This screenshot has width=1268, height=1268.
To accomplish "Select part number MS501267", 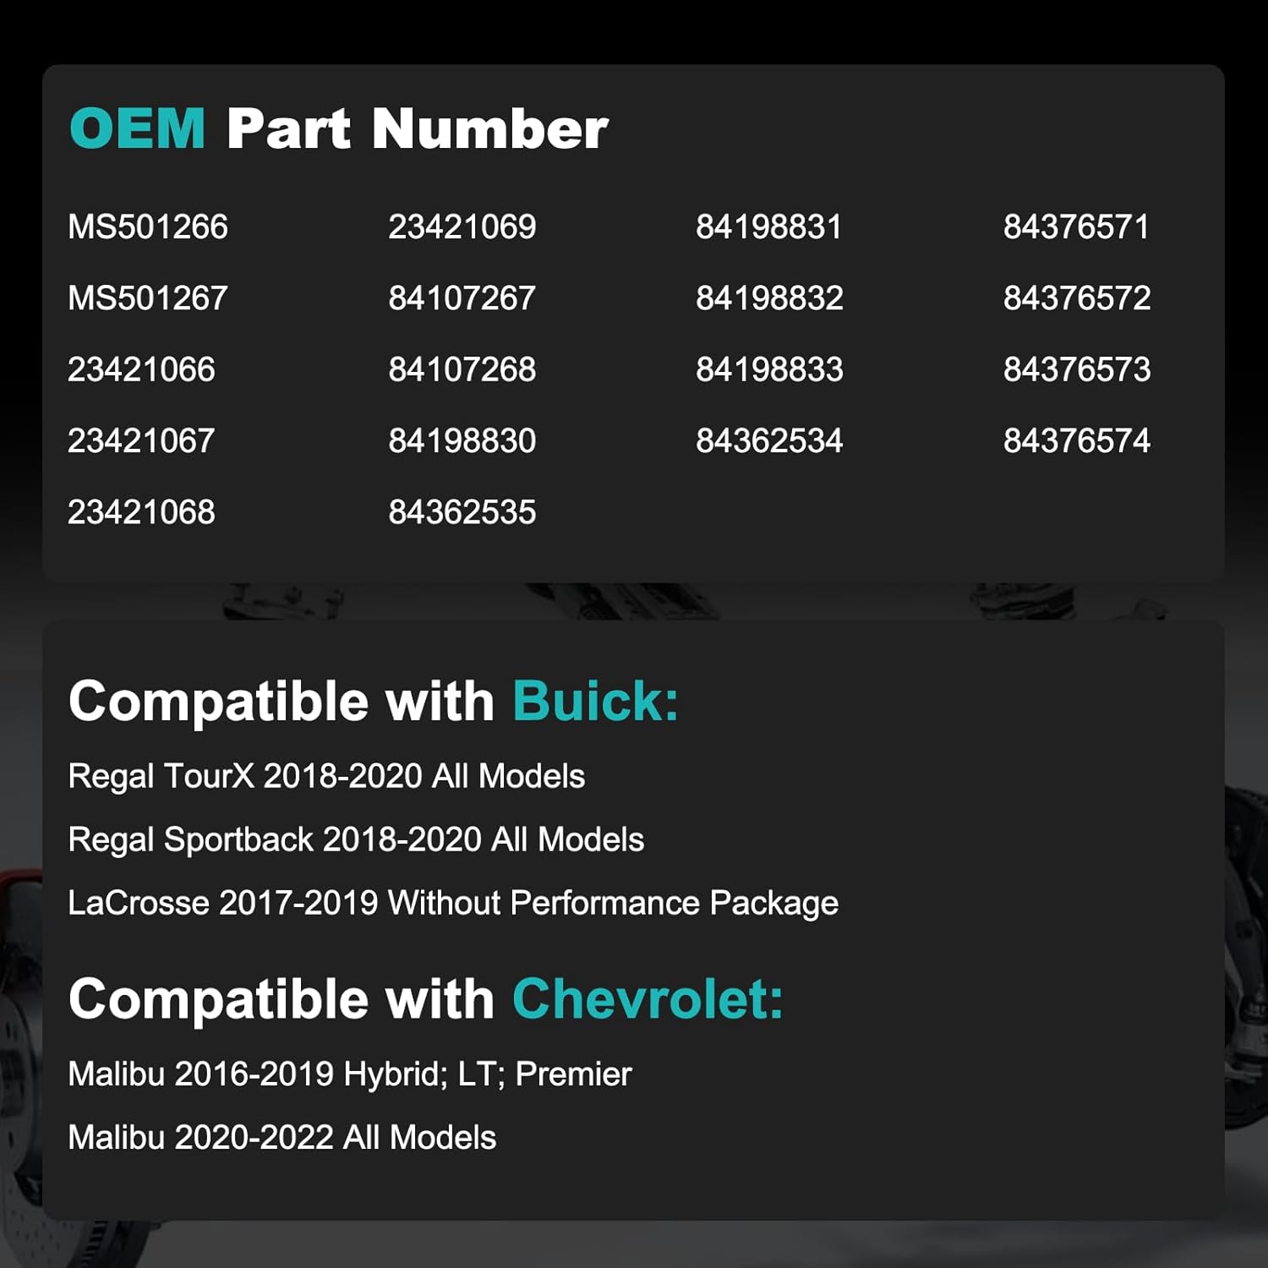I will [x=148, y=298].
